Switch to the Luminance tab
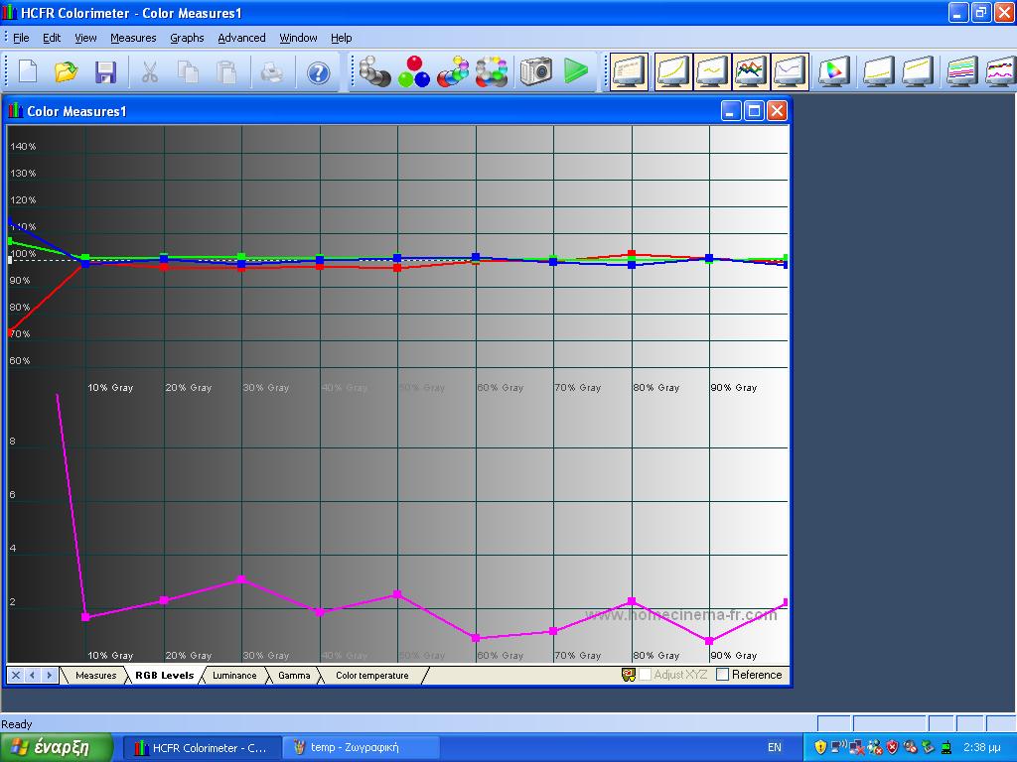The width and height of the screenshot is (1017, 762). coord(234,675)
